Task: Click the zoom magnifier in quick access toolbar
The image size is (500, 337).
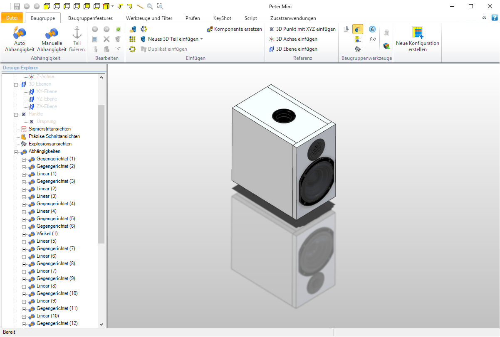Action: pyautogui.click(x=150, y=6)
